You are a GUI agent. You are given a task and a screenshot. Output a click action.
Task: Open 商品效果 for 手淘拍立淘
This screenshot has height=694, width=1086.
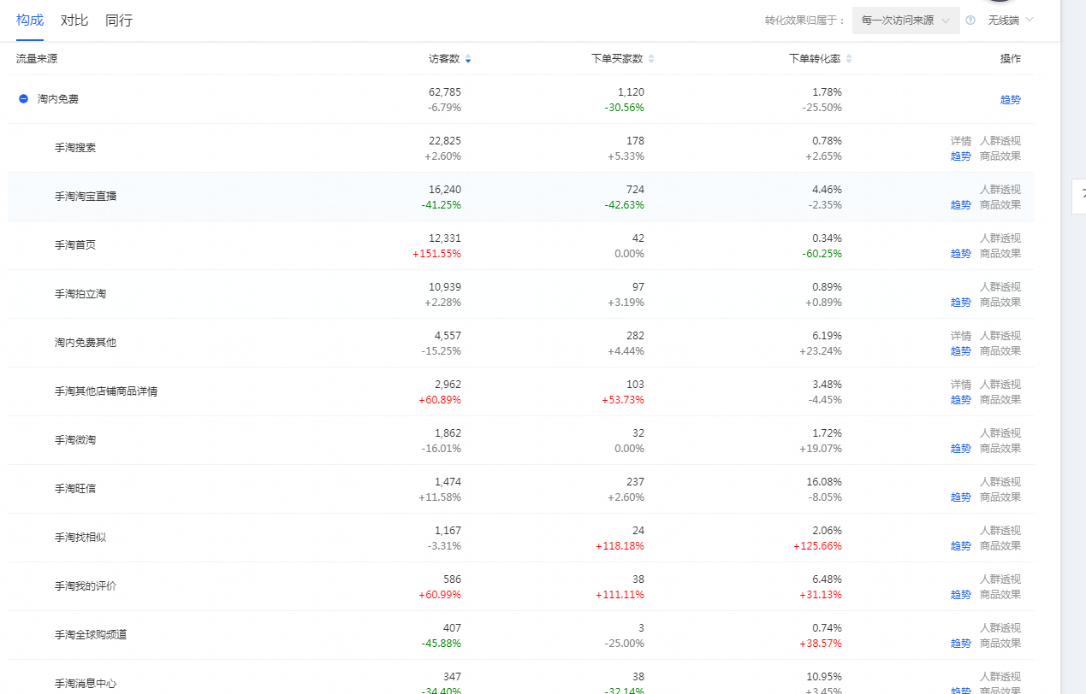pyautogui.click(x=1000, y=302)
